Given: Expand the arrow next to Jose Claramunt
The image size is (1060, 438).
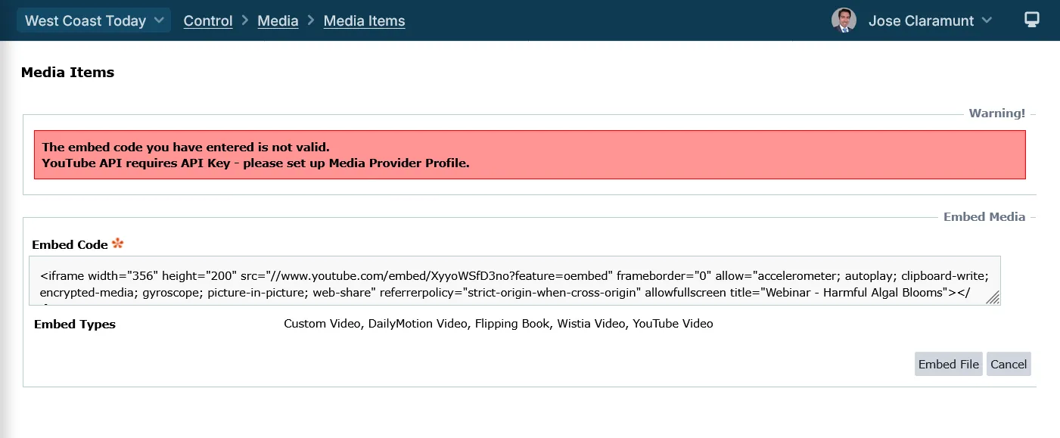Looking at the screenshot, I should point(987,20).
